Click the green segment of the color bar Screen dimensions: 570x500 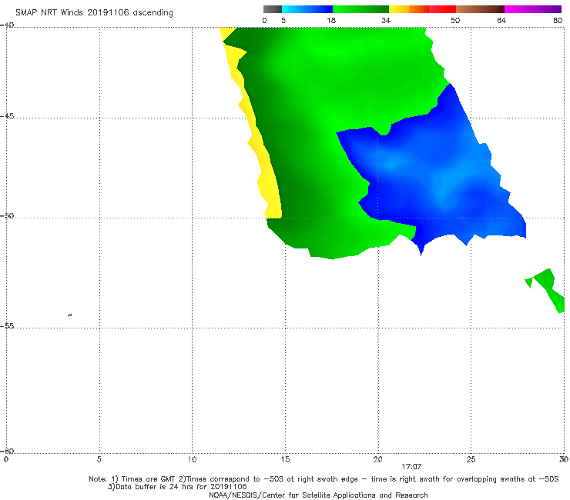pyautogui.click(x=360, y=9)
